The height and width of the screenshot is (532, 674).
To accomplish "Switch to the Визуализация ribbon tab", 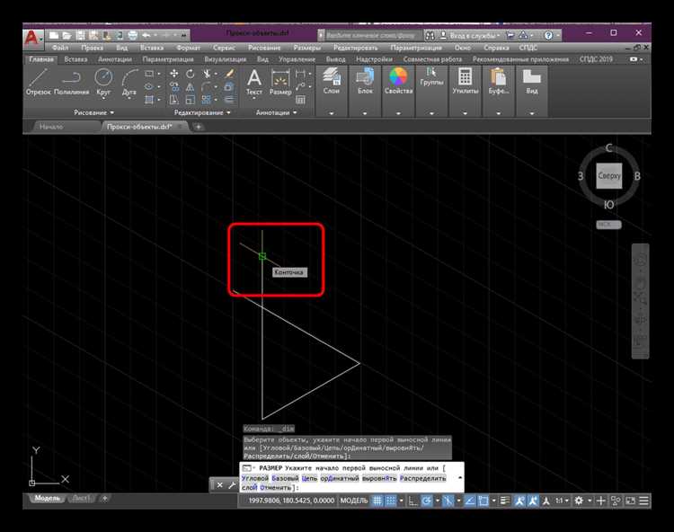I will [x=226, y=59].
